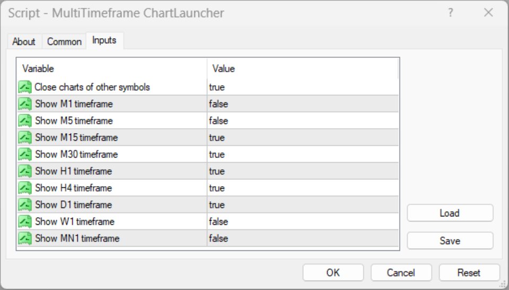Load a preset with the Load button
This screenshot has width=509, height=290.
point(450,213)
